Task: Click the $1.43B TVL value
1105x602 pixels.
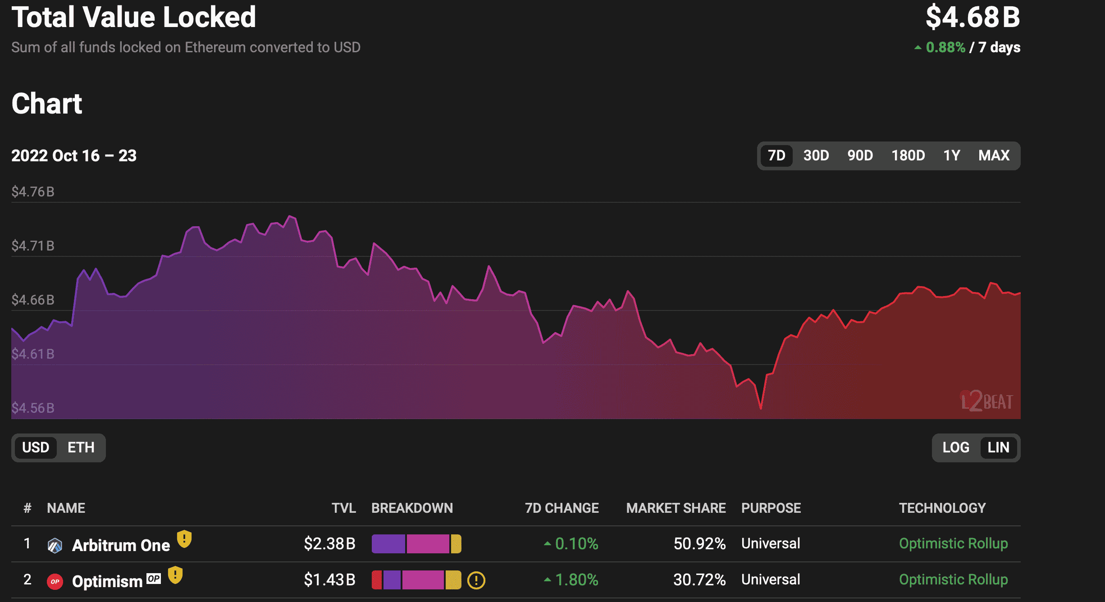Action: (x=330, y=580)
